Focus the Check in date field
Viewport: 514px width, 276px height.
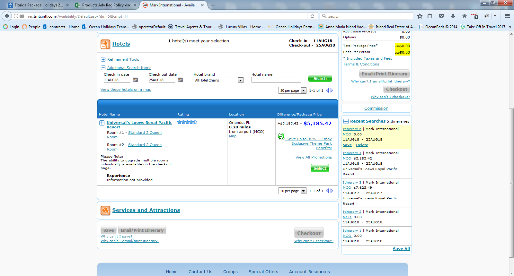[x=117, y=80]
